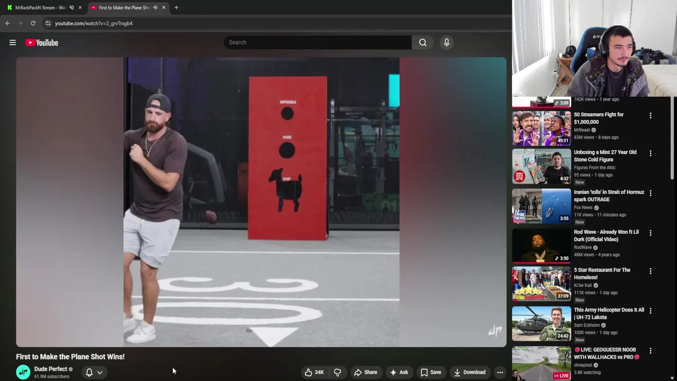Screen dimensions: 677x381
Task: Open more actions ellipsis under video
Action: [x=500, y=372]
